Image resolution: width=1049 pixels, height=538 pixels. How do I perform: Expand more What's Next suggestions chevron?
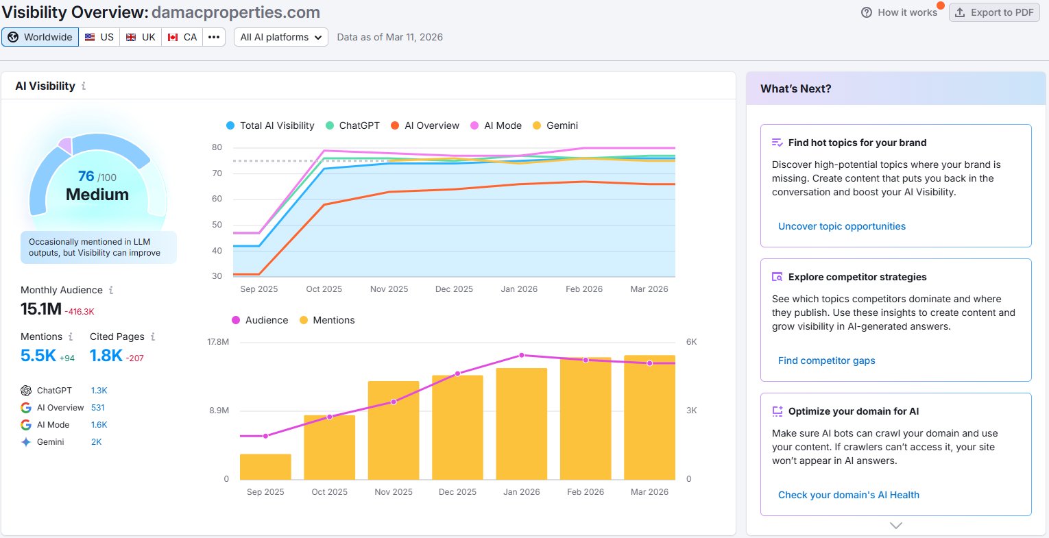click(x=896, y=526)
